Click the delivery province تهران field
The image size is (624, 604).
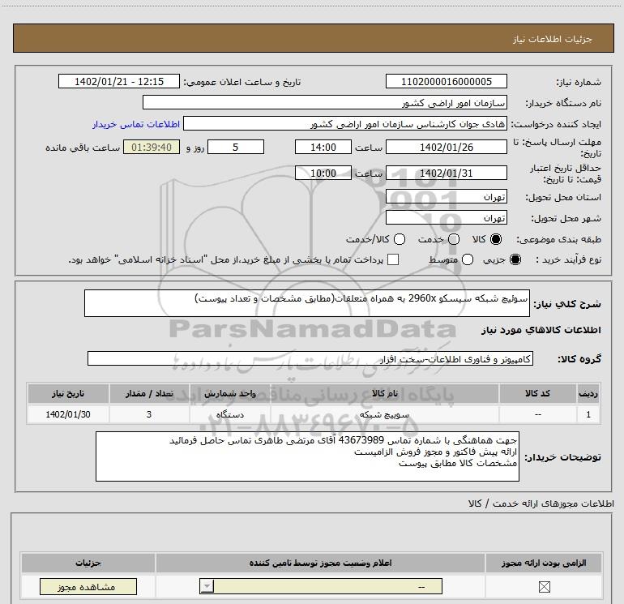click(x=446, y=196)
